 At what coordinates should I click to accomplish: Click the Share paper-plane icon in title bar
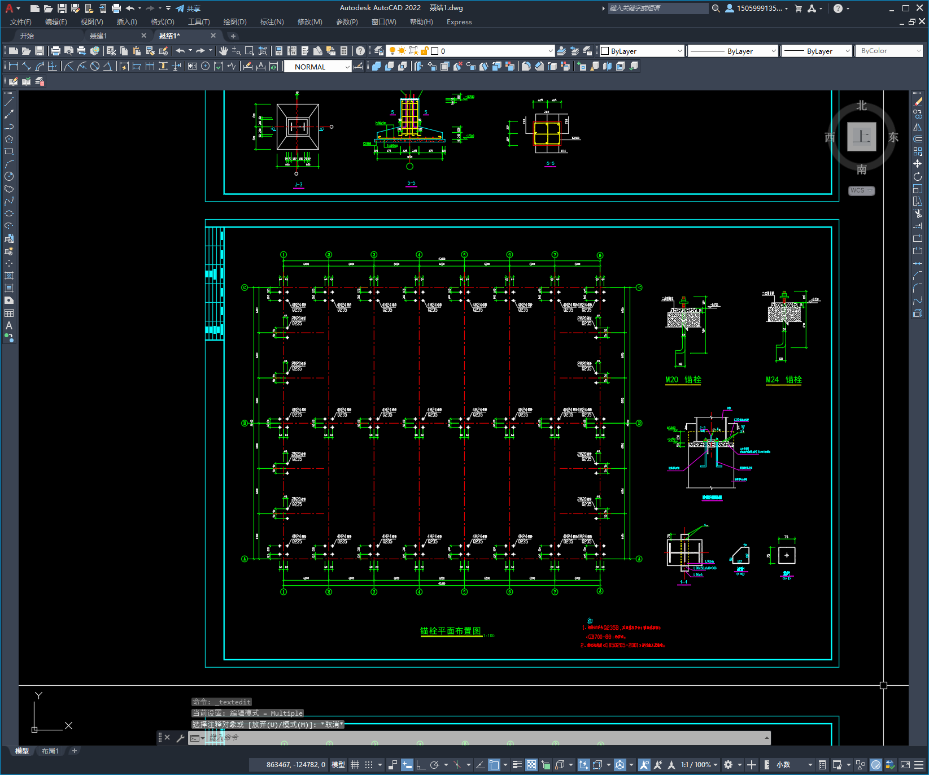[x=180, y=8]
